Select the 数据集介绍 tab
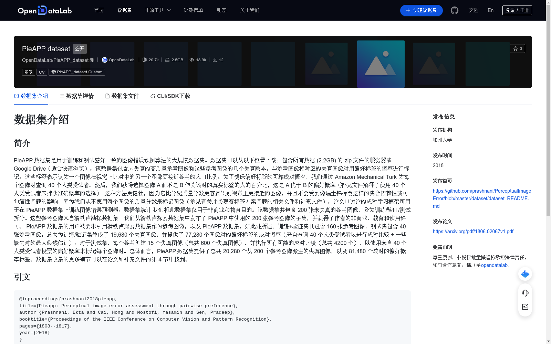 [31, 96]
